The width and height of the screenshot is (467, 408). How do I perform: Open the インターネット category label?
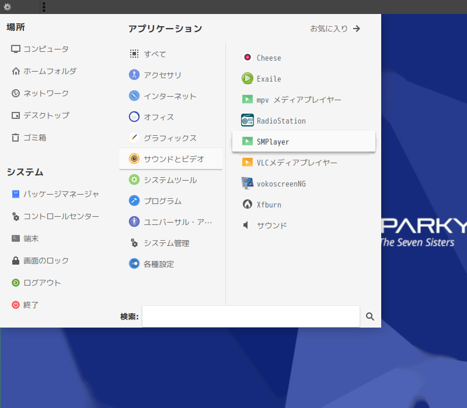pyautogui.click(x=170, y=96)
